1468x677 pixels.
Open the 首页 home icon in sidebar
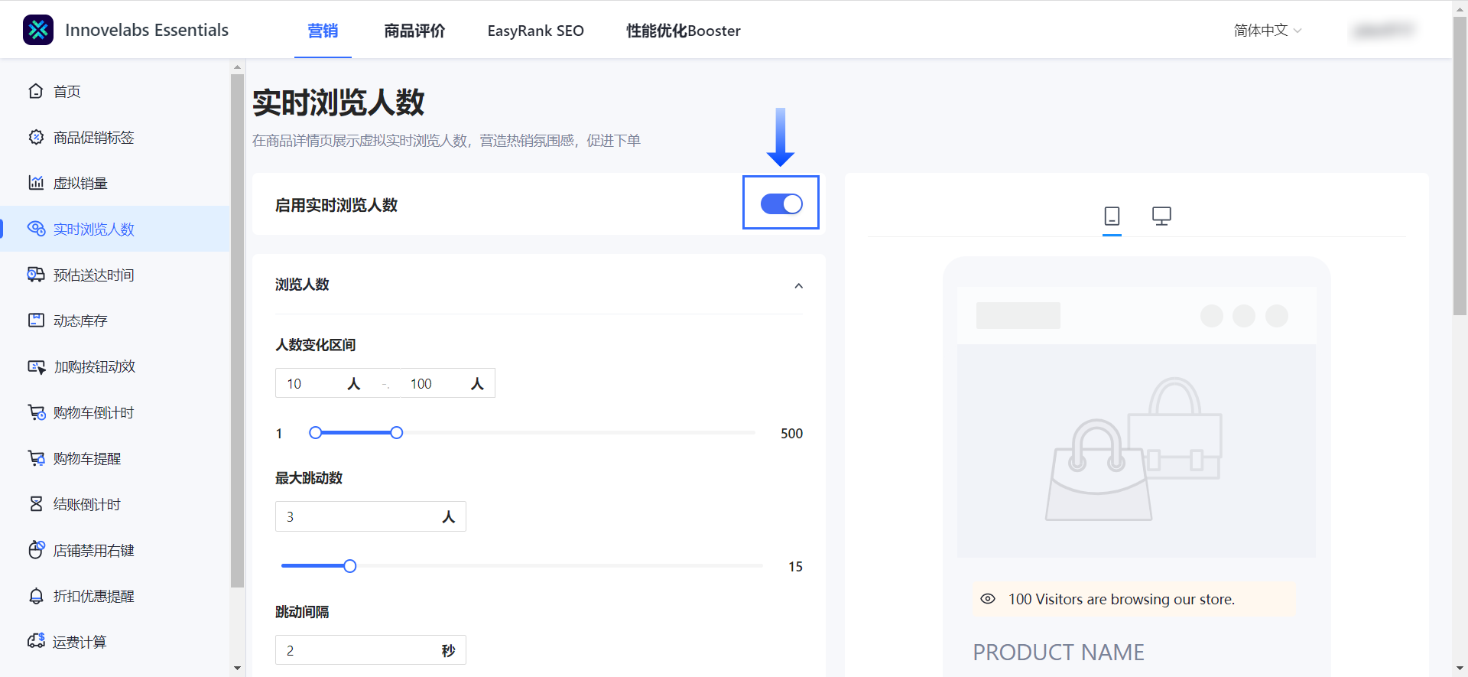(36, 92)
